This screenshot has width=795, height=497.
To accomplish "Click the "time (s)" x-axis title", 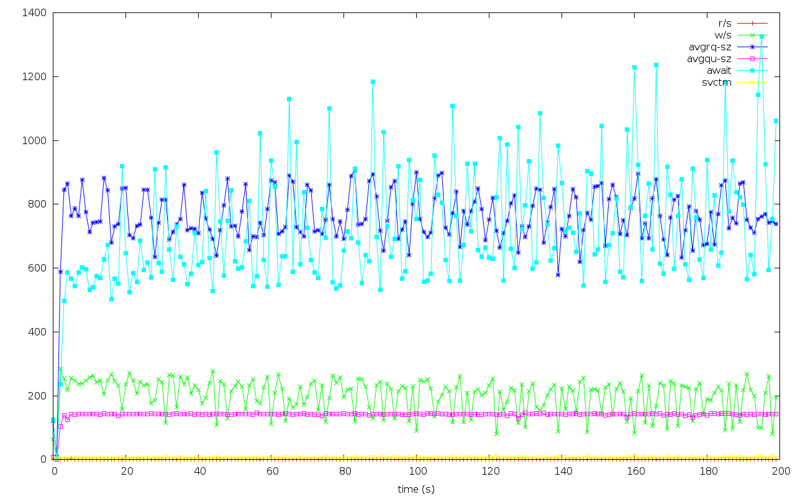I will (x=416, y=489).
